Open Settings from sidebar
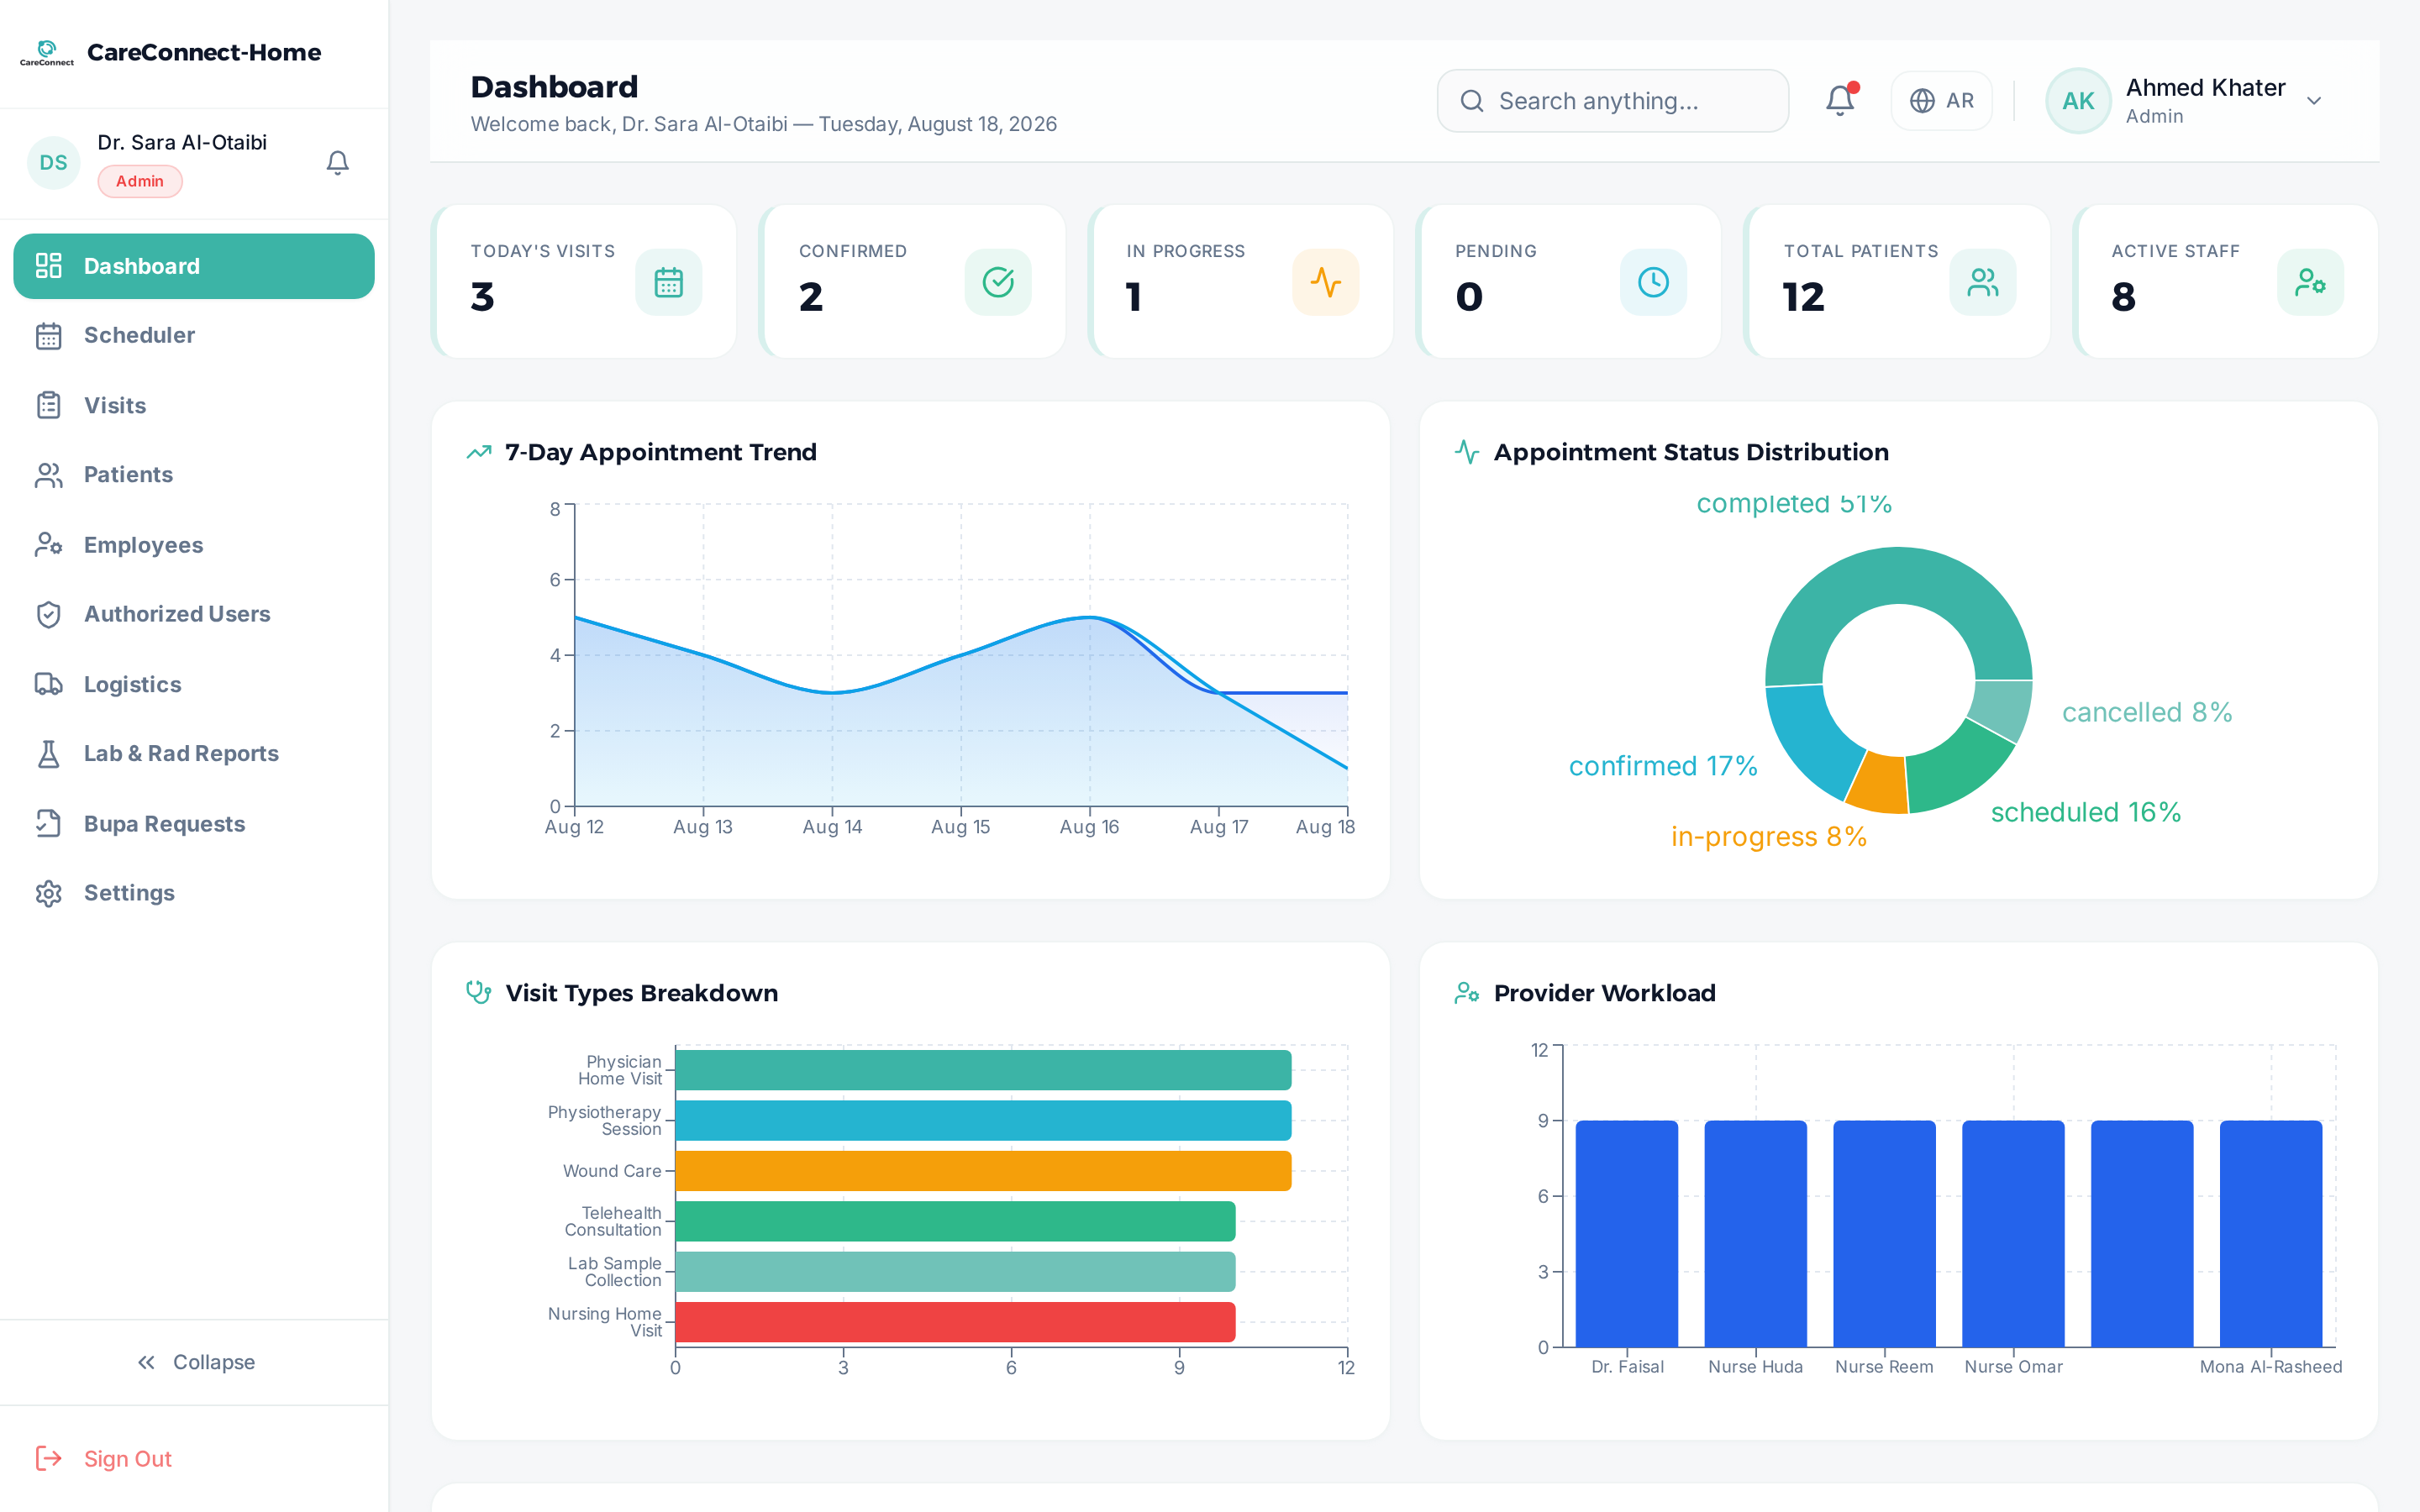The image size is (2420, 1512). pyautogui.click(x=193, y=893)
